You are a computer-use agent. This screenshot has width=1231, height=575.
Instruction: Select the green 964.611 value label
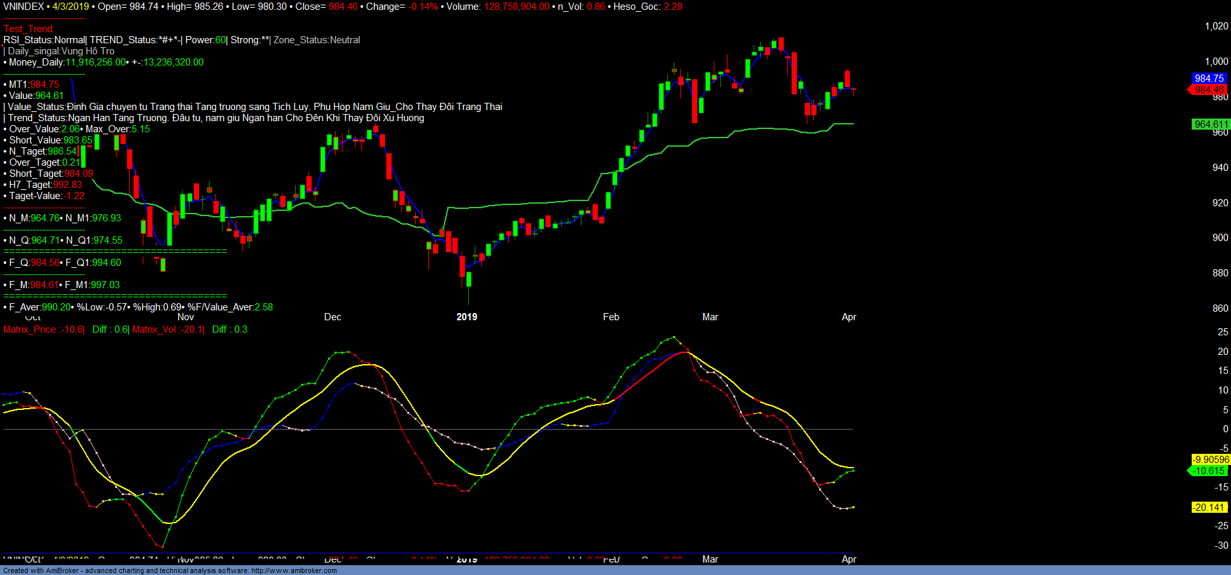1211,124
